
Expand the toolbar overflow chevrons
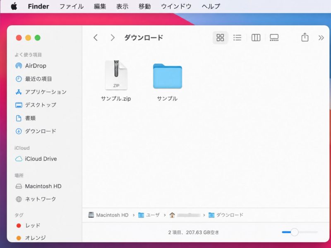[321, 38]
